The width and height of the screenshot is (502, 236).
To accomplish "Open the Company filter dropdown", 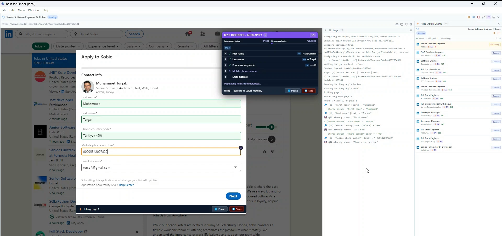I will pyautogui.click(x=159, y=46).
